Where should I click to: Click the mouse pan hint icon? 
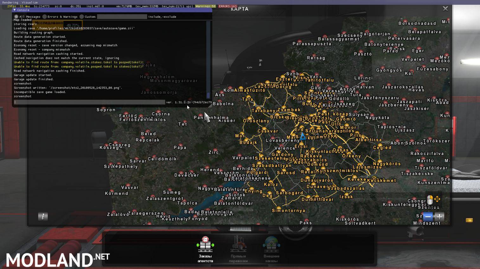click(x=430, y=200)
